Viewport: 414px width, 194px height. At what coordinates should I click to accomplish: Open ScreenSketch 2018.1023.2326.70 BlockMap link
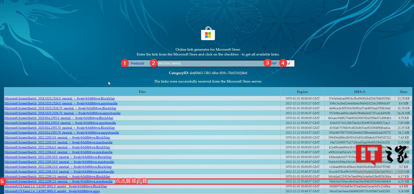point(60,108)
